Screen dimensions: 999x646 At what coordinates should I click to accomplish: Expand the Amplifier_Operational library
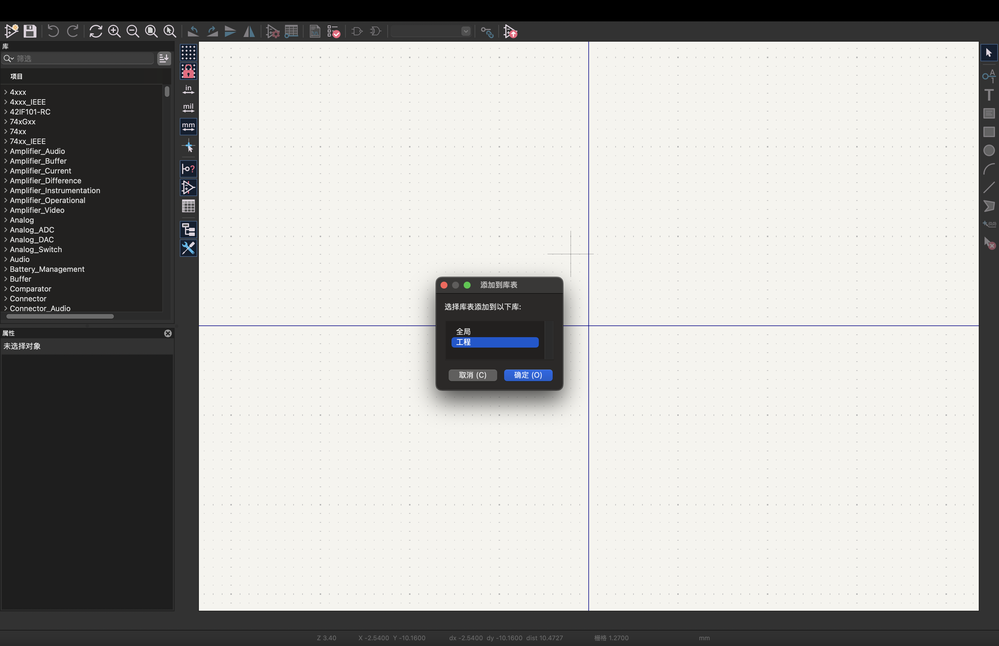(5, 200)
